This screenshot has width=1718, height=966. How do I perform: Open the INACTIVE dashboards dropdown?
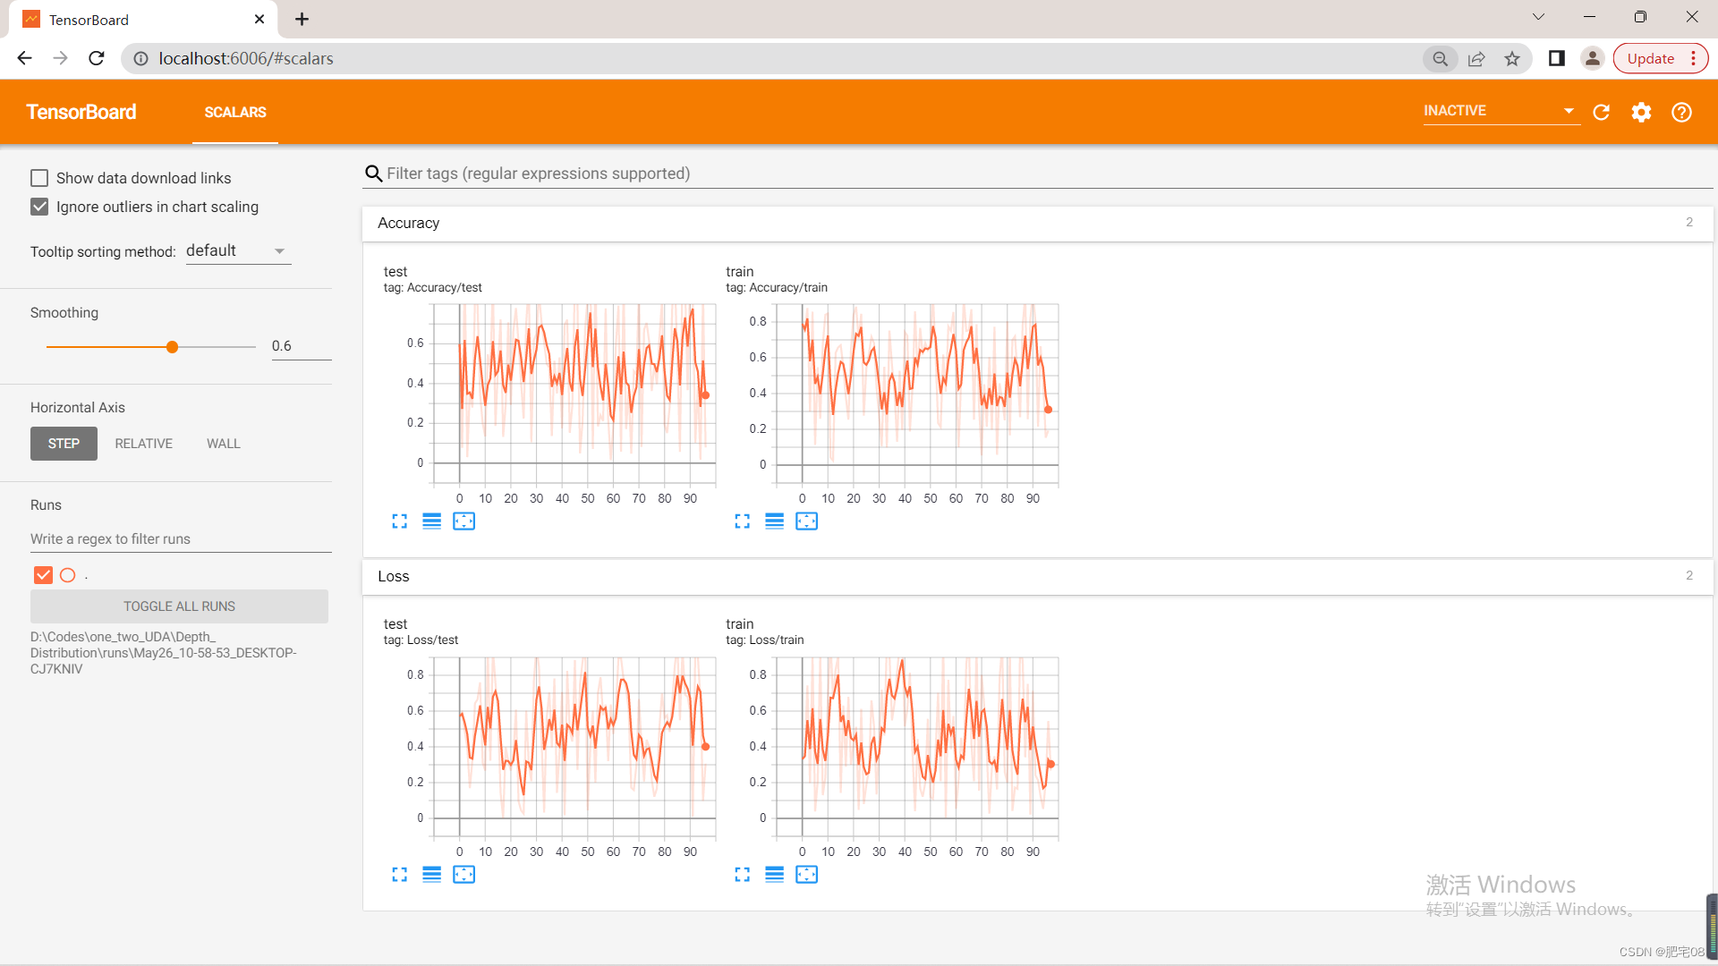tap(1499, 111)
